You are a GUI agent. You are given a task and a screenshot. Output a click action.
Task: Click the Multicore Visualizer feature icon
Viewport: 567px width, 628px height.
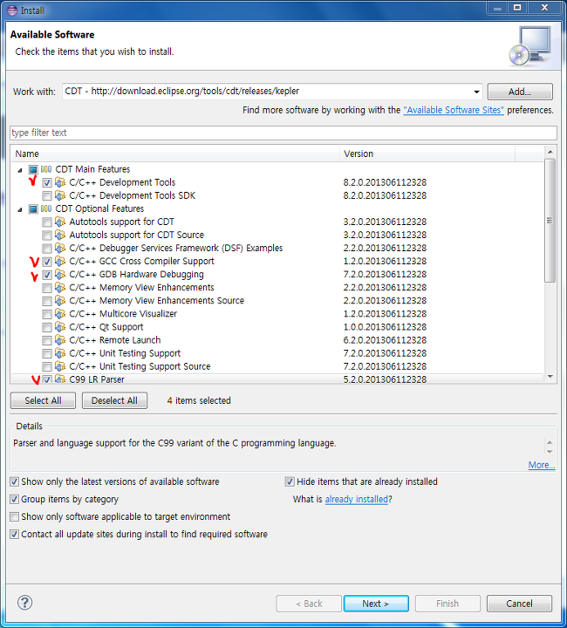pyautogui.click(x=60, y=314)
